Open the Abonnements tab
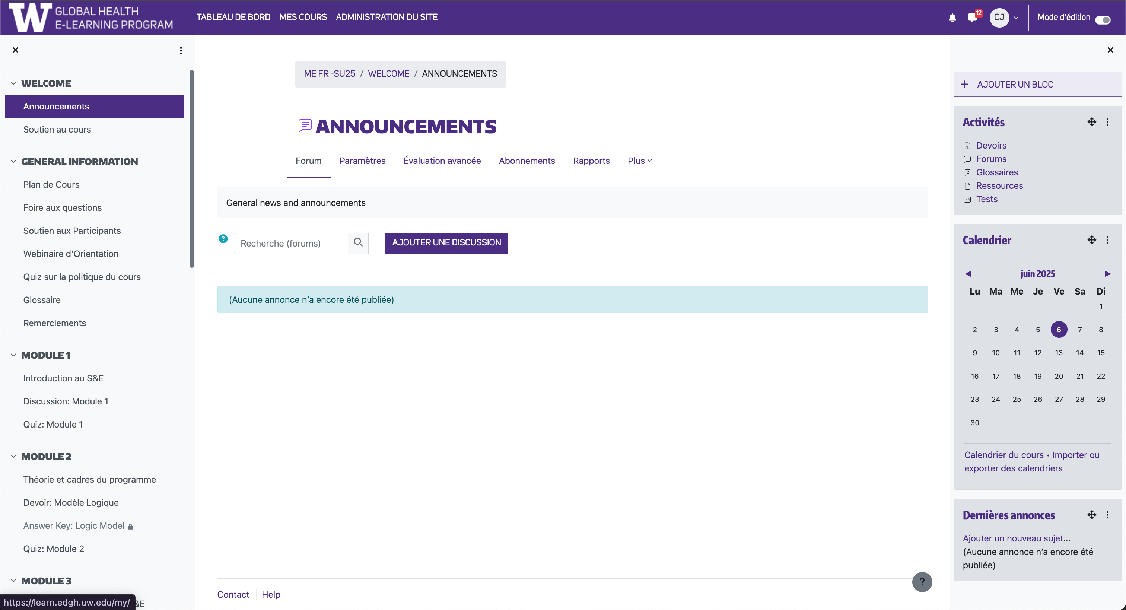This screenshot has height=610, width=1126. 526,161
